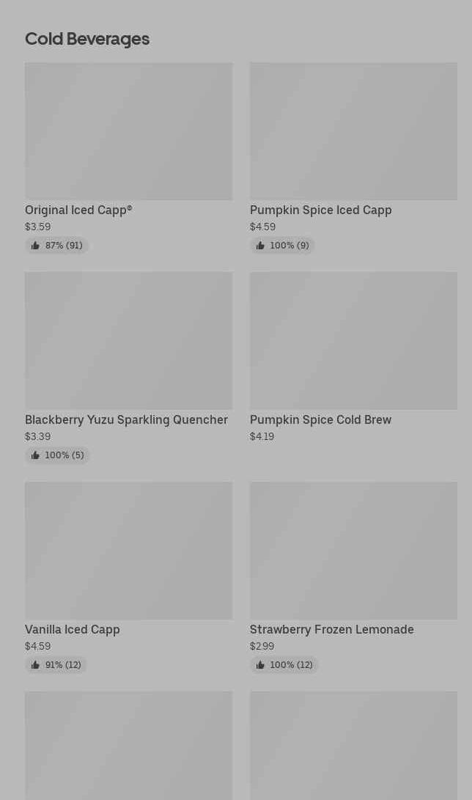Open Strawberry Frozen Lemonade image
The width and height of the screenshot is (472, 800).
point(353,551)
